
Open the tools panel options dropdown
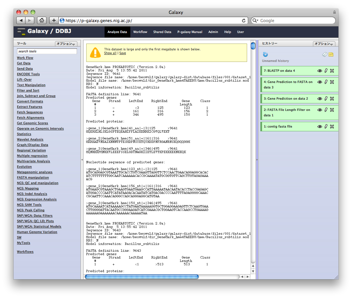66,44
